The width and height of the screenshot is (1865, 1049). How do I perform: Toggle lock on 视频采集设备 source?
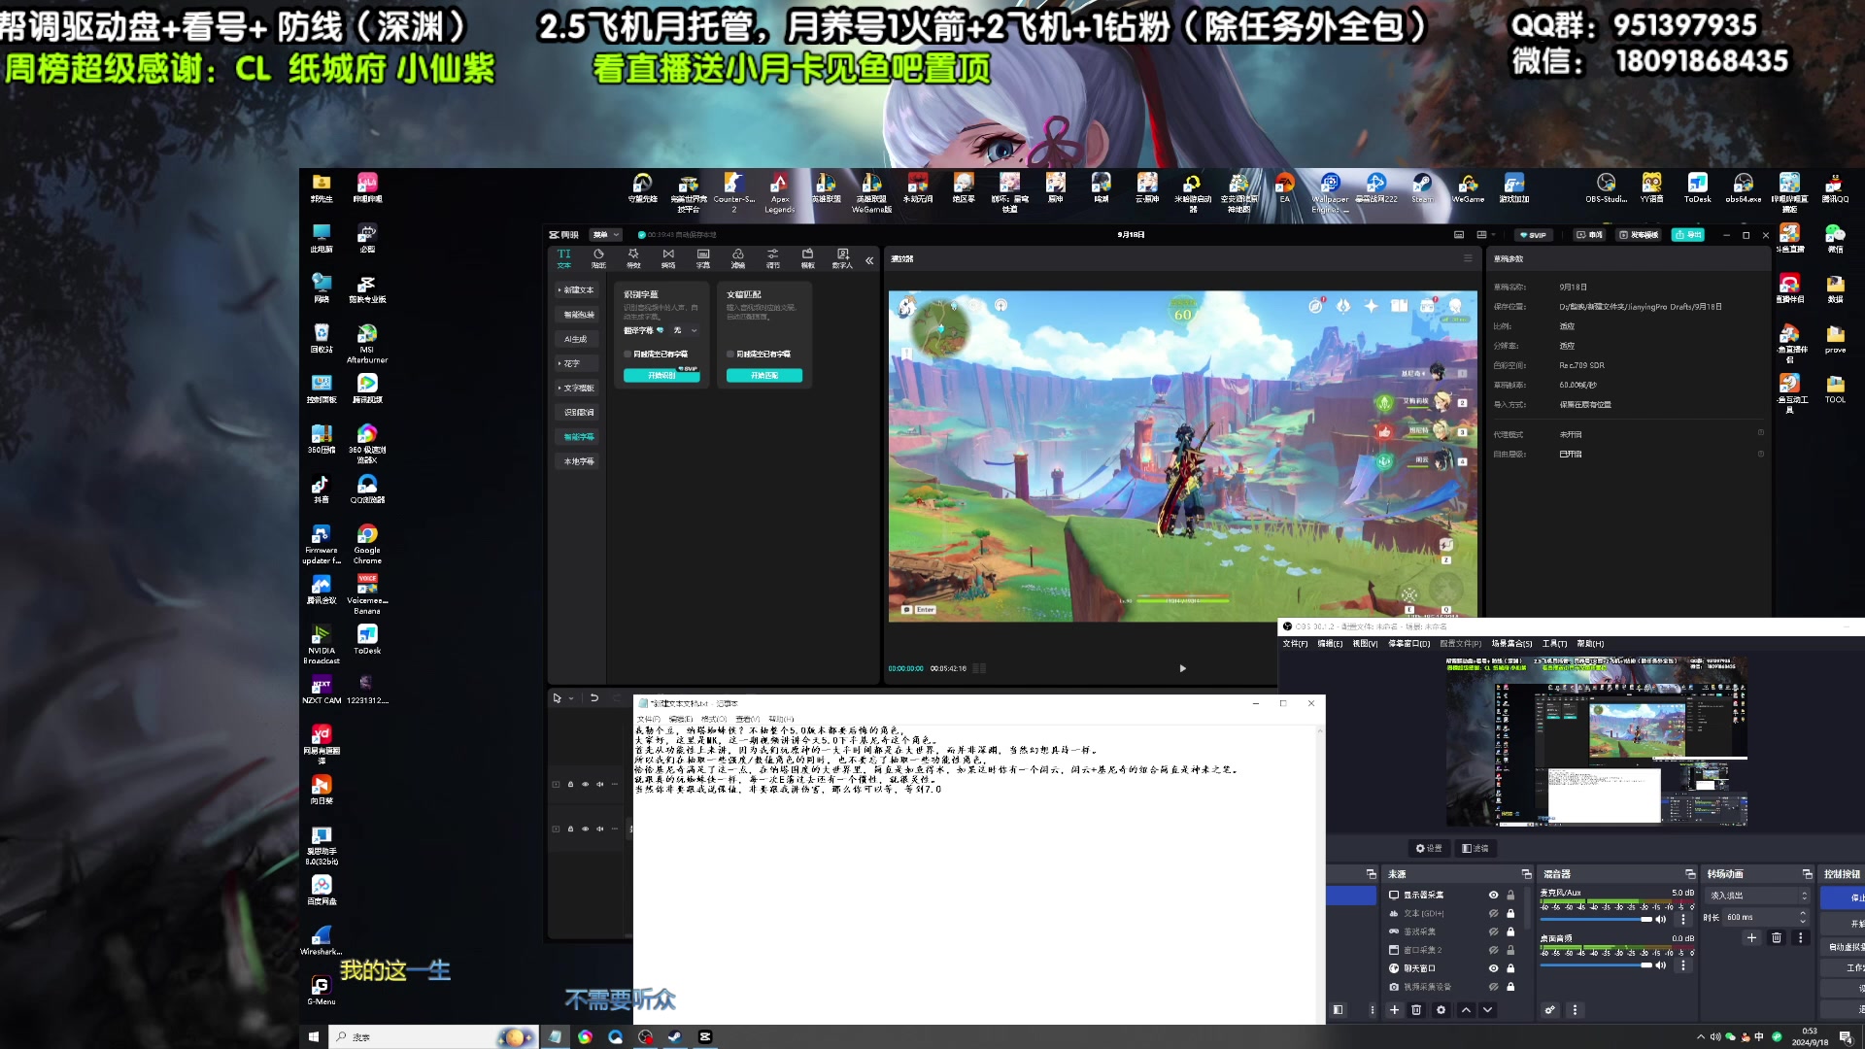pos(1510,987)
